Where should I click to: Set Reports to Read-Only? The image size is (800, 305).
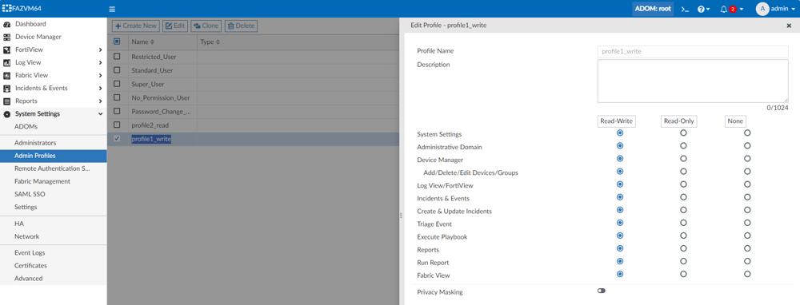point(683,248)
